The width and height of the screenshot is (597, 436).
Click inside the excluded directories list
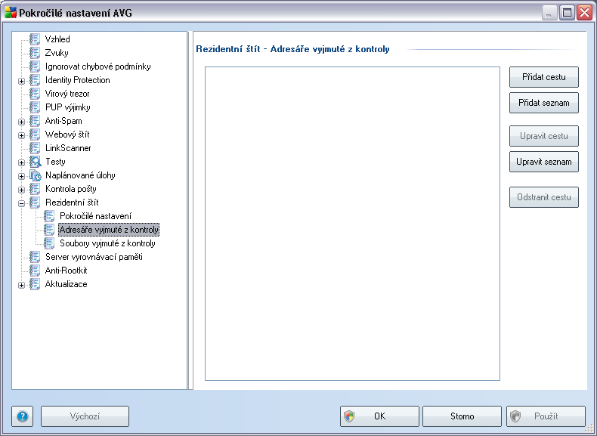(352, 224)
